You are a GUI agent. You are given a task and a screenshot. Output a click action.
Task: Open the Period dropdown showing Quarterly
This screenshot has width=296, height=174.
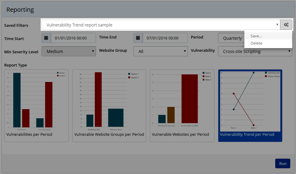(x=231, y=38)
